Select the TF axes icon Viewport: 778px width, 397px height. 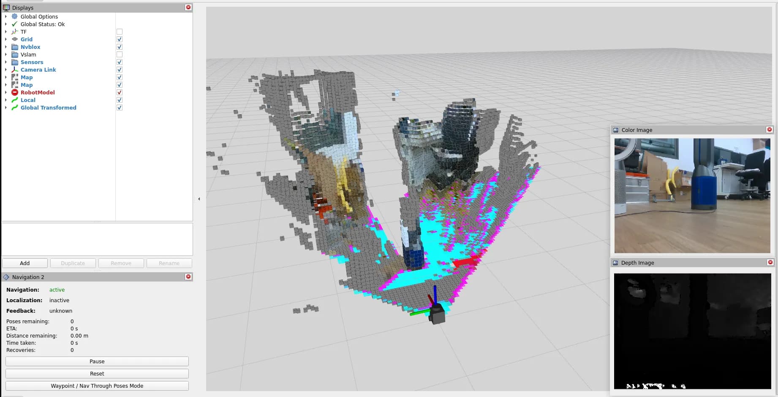coord(15,32)
